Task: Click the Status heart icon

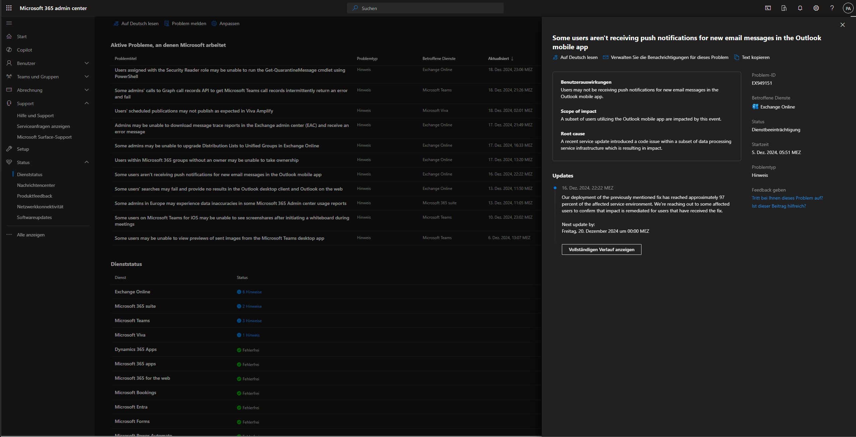Action: [9, 162]
